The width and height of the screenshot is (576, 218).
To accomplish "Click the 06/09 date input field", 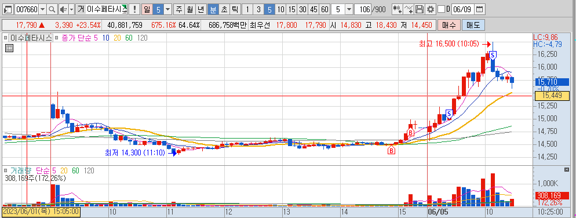I will 462,9.
